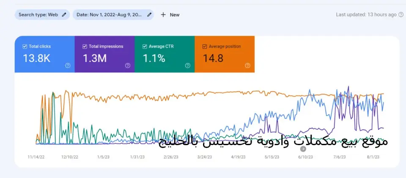Toggle the Average position checkbox

tap(205, 46)
